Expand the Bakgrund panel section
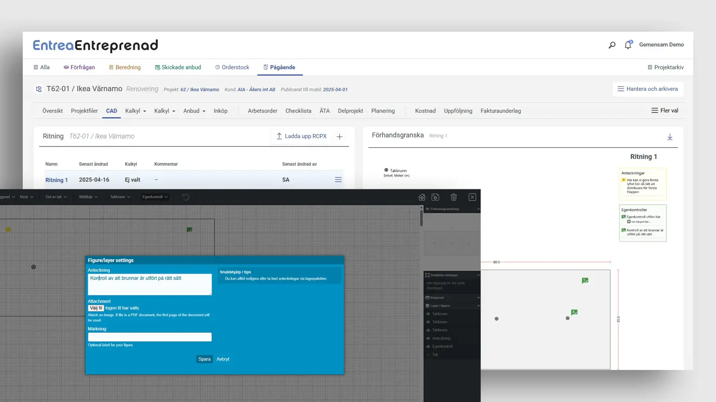The height and width of the screenshot is (402, 716). 478,297
